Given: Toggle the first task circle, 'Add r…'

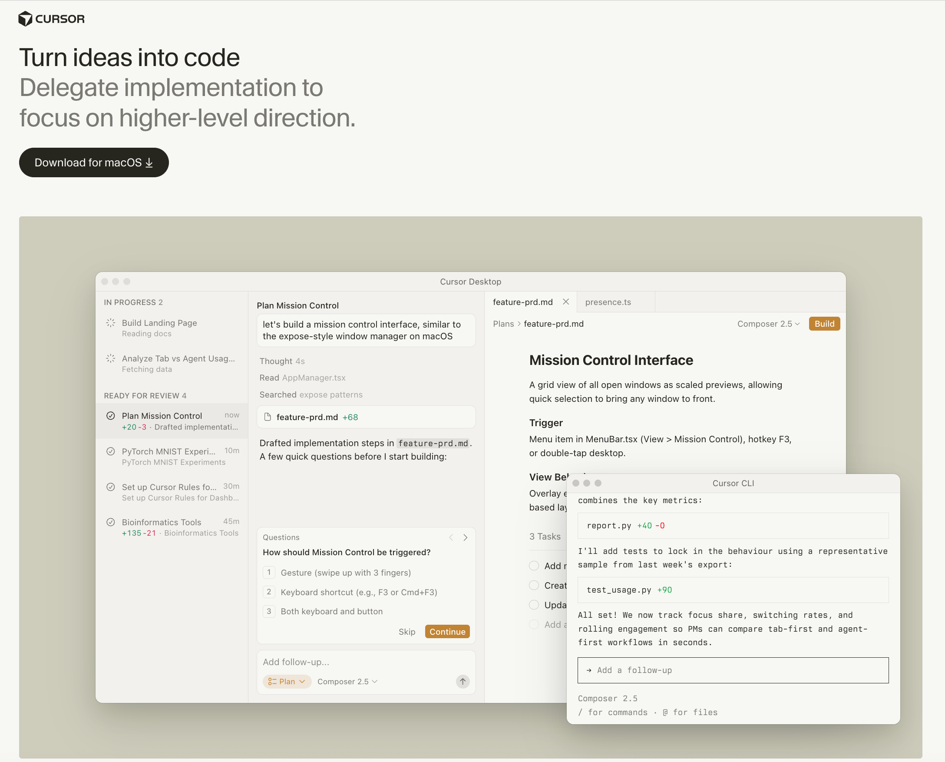Looking at the screenshot, I should [x=534, y=566].
